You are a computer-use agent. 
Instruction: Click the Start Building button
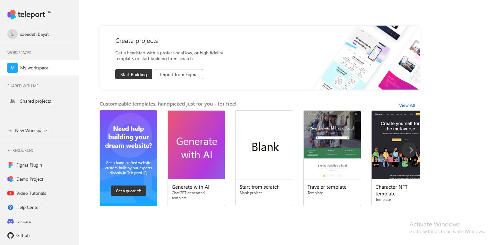pos(134,75)
